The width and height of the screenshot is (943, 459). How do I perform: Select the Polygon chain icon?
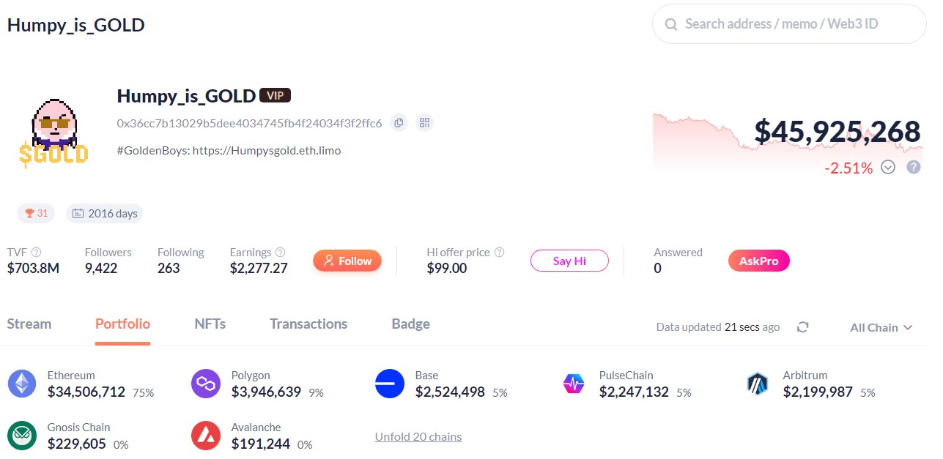(206, 383)
